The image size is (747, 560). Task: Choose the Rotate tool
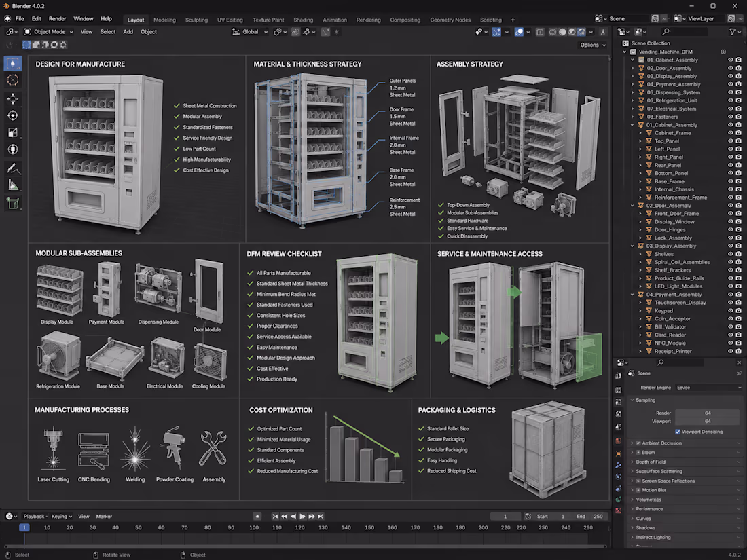(x=13, y=115)
